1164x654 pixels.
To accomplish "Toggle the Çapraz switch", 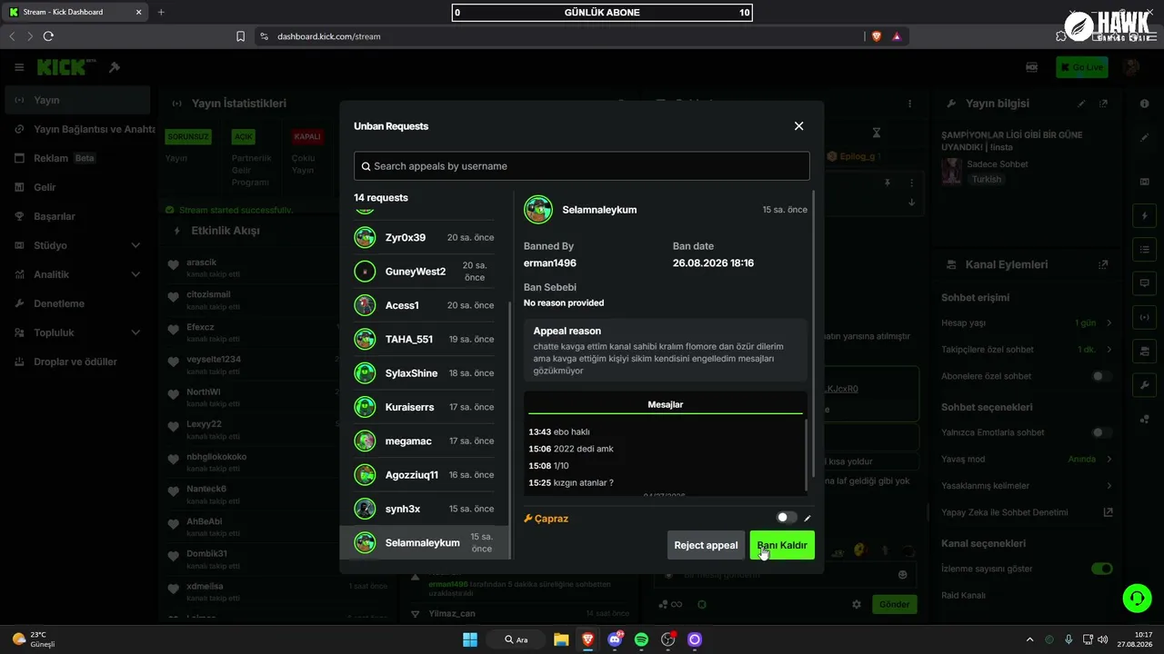I will coord(787,518).
